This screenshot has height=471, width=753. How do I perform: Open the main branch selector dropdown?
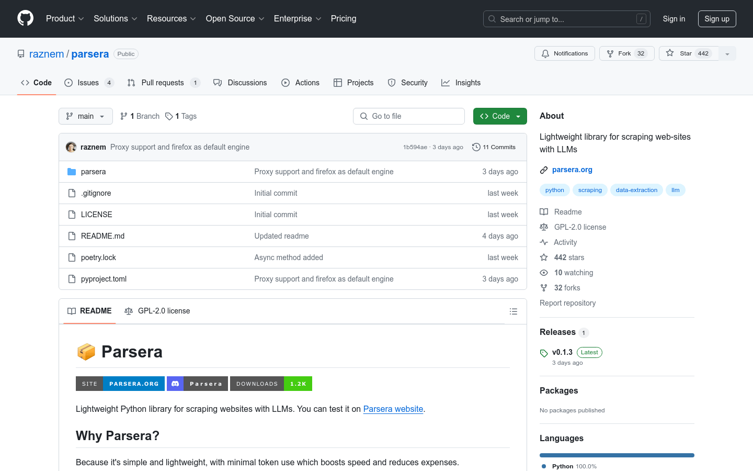(86, 116)
